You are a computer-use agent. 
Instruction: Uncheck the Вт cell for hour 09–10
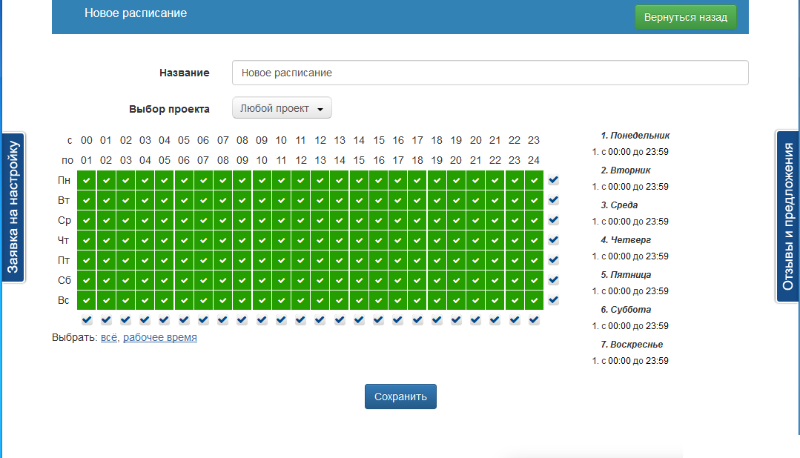click(262, 200)
